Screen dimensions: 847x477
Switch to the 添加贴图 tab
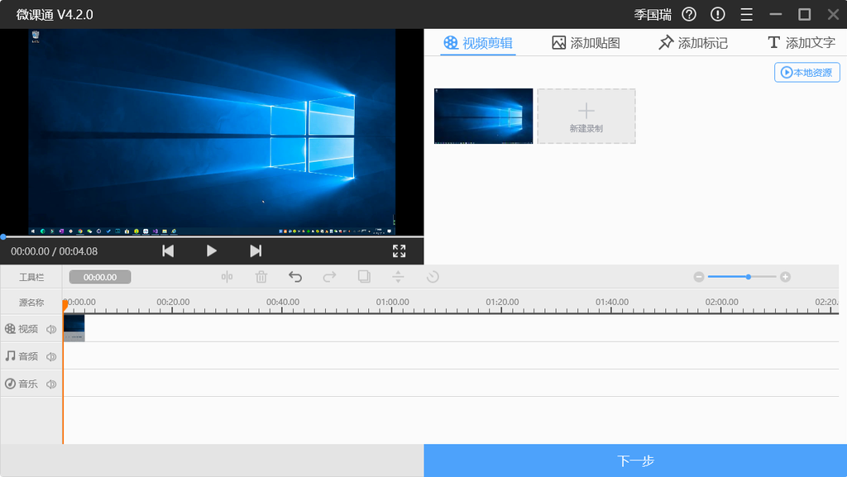pos(586,43)
